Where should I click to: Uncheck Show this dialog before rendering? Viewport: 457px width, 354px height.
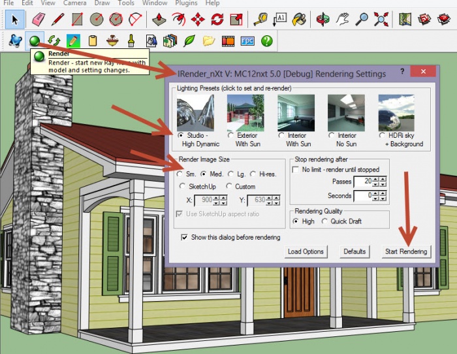[184, 237]
